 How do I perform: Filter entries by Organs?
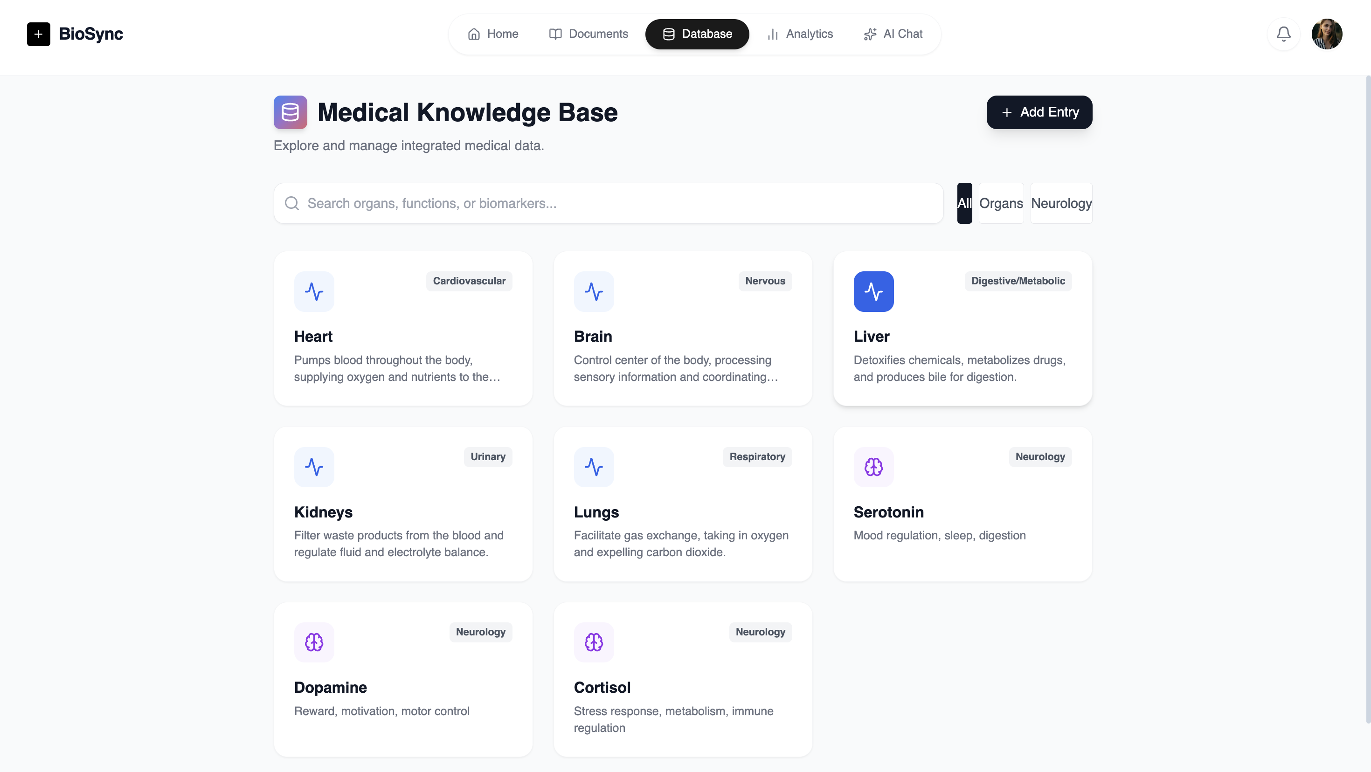pos(1001,203)
